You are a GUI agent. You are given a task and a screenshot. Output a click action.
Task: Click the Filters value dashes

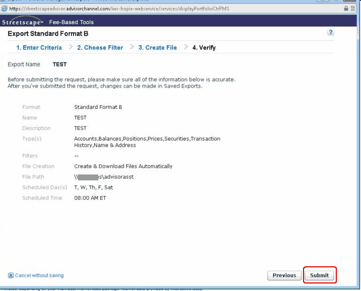click(76, 156)
